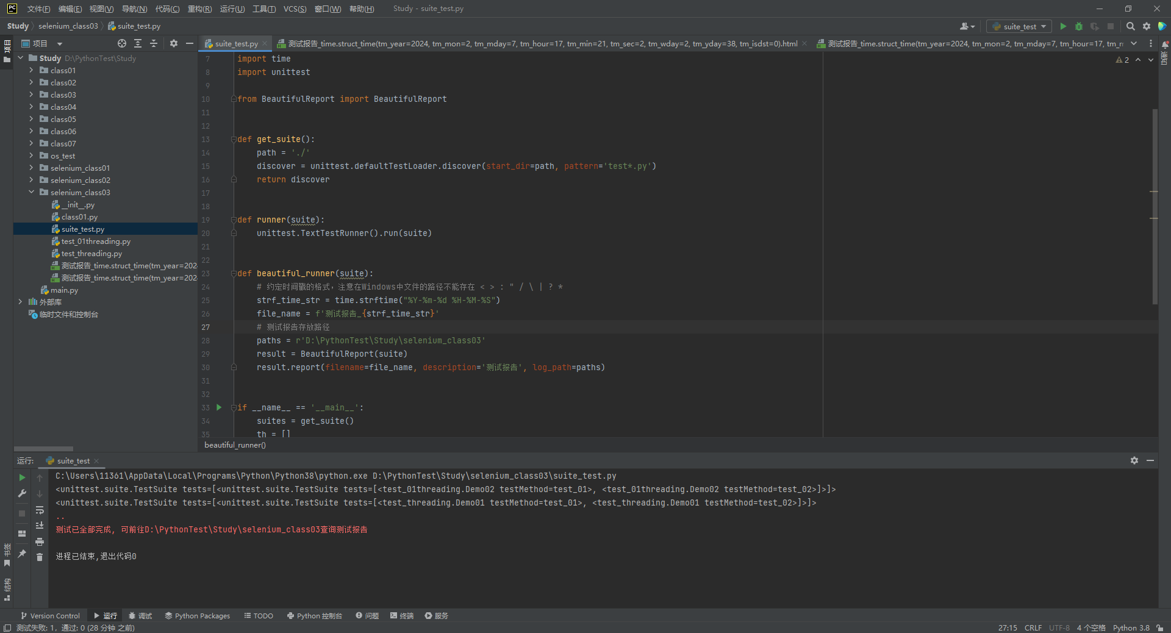
Task: Open TODO tool window
Action: click(259, 616)
